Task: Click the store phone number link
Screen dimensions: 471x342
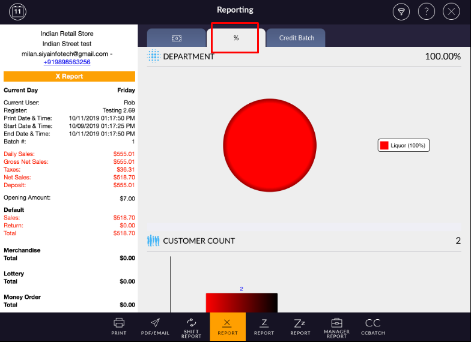Action: (67, 62)
